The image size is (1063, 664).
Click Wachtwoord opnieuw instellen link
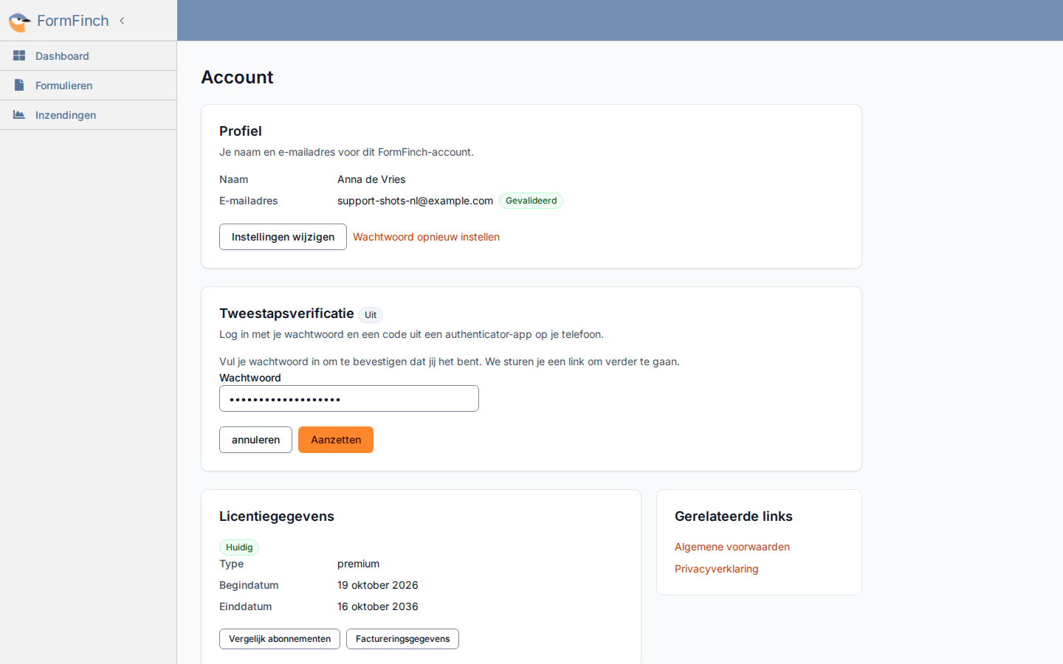tap(426, 237)
